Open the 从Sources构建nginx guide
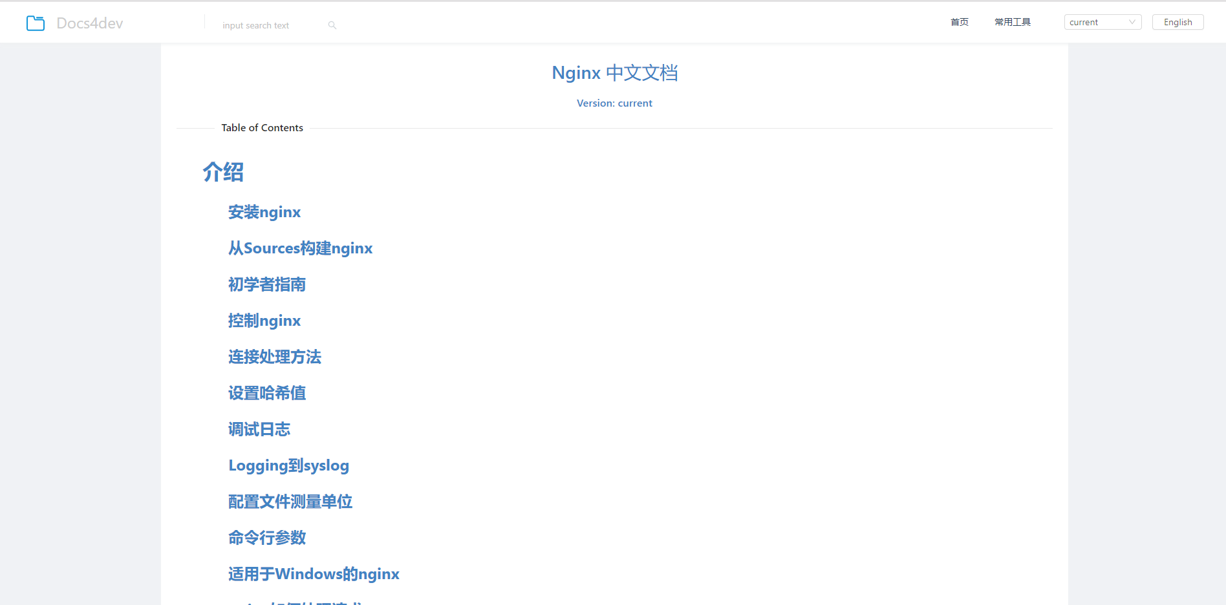This screenshot has width=1226, height=605. pyautogui.click(x=300, y=248)
